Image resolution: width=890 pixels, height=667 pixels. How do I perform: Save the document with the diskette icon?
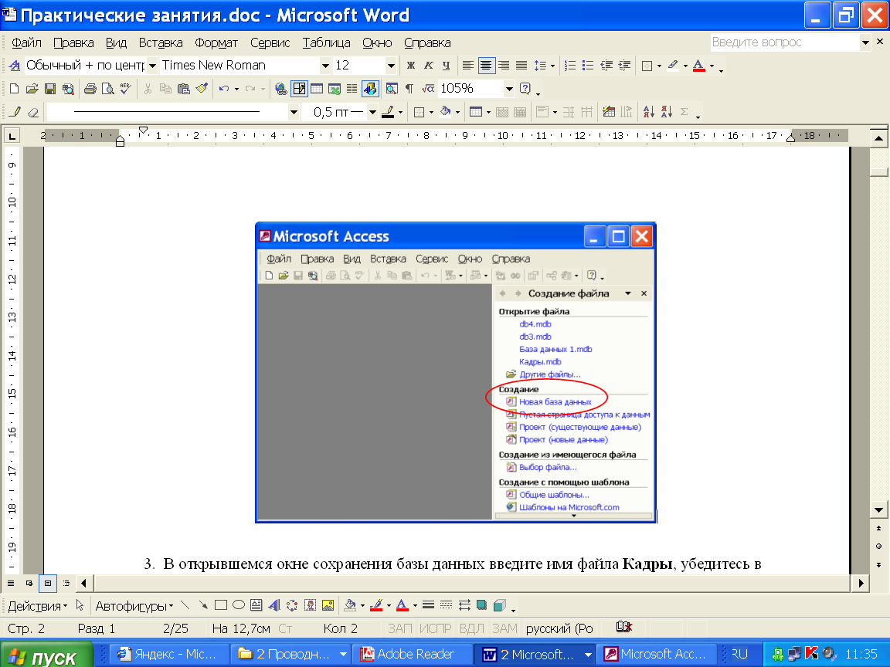click(x=50, y=89)
